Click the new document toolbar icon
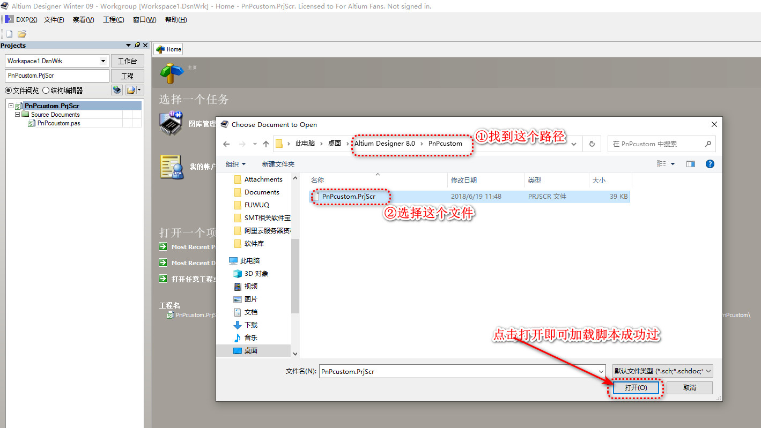This screenshot has height=428, width=761. (x=9, y=34)
